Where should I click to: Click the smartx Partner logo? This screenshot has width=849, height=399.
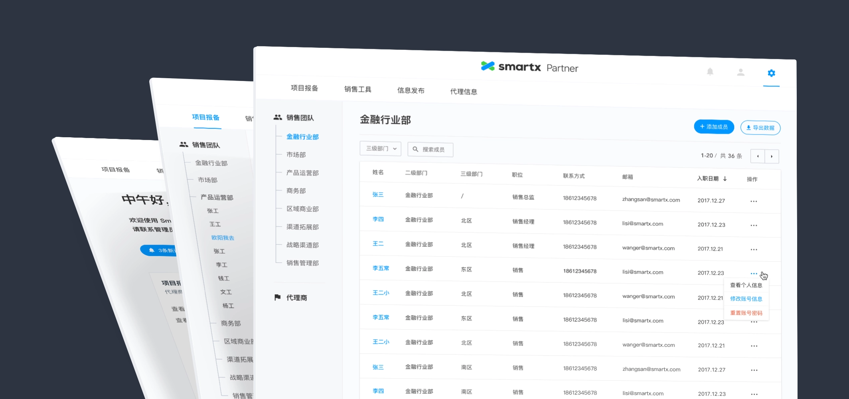pyautogui.click(x=529, y=67)
